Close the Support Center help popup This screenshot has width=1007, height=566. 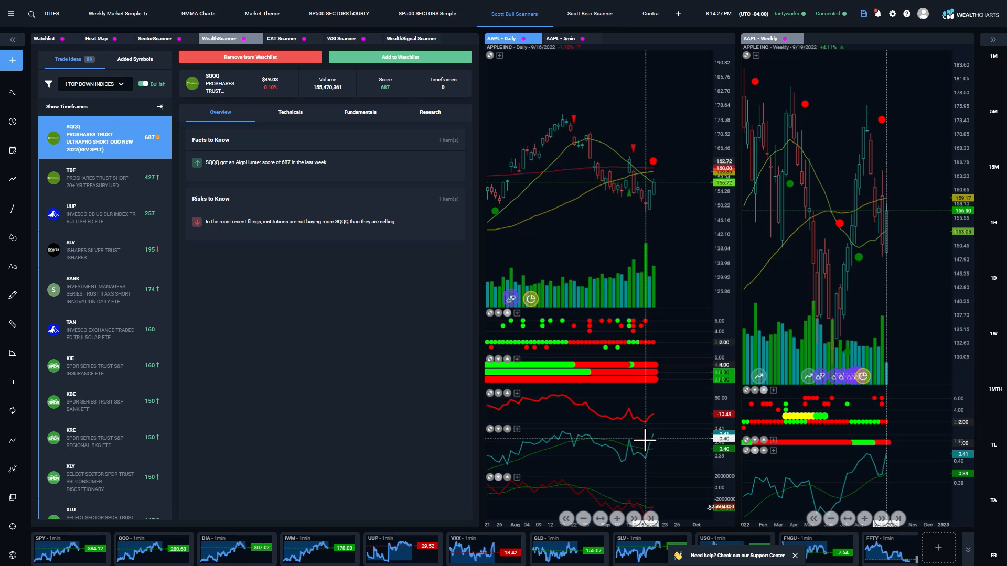(795, 556)
